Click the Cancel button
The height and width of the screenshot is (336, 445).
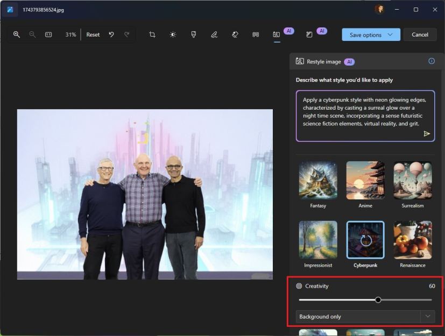coord(420,34)
